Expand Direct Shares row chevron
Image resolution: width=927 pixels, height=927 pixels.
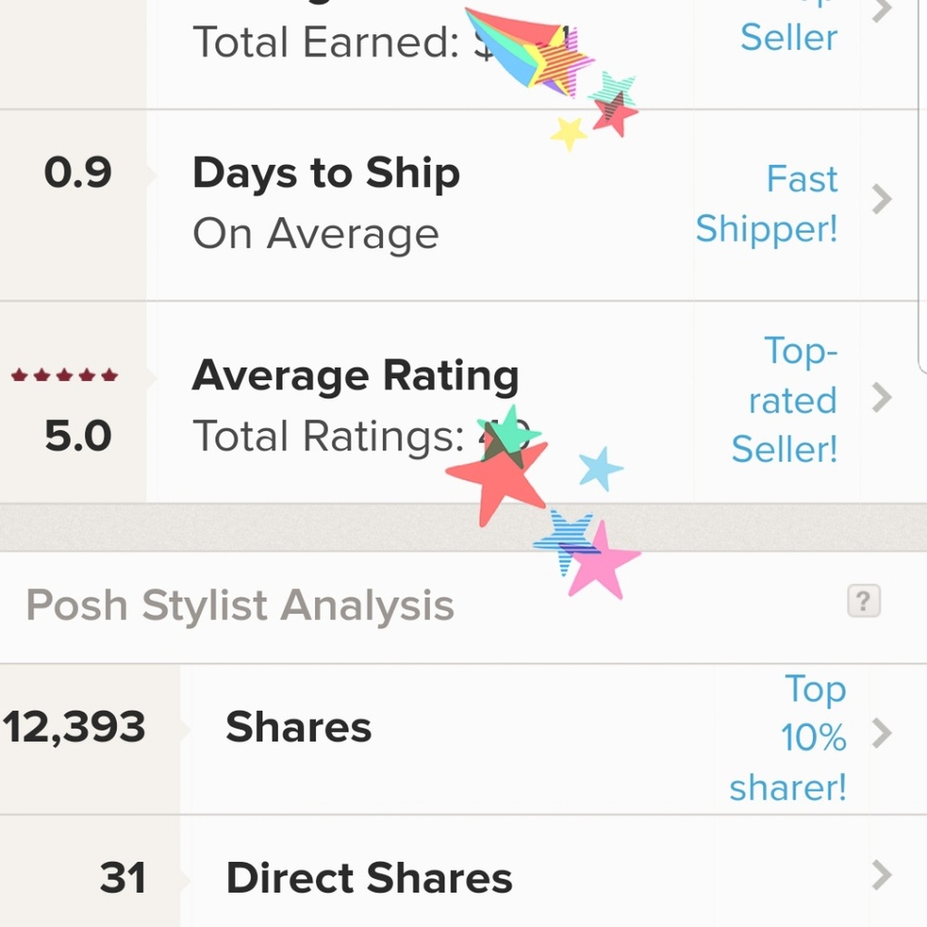point(883,874)
